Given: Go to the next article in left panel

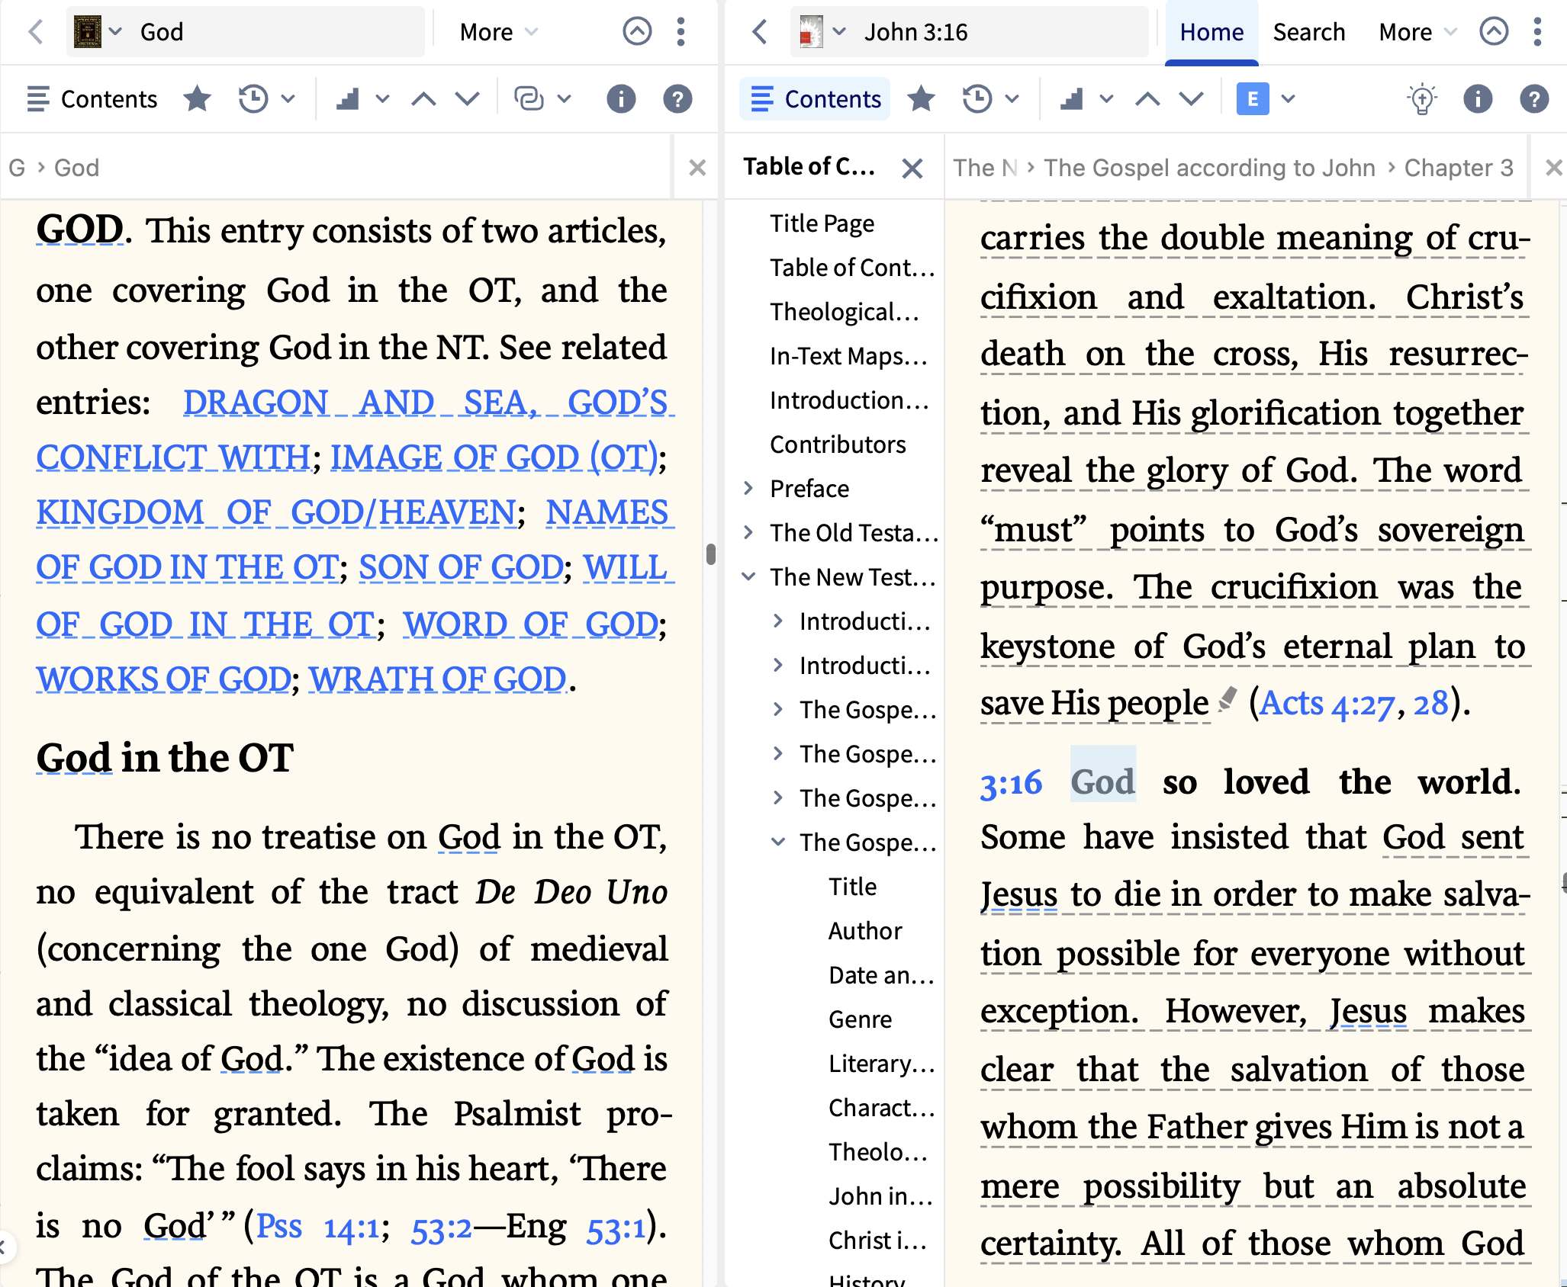Looking at the screenshot, I should pos(467,99).
